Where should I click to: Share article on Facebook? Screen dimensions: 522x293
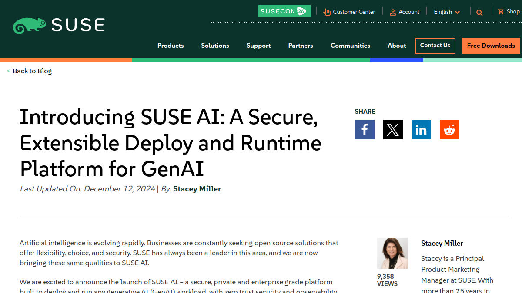pos(365,129)
